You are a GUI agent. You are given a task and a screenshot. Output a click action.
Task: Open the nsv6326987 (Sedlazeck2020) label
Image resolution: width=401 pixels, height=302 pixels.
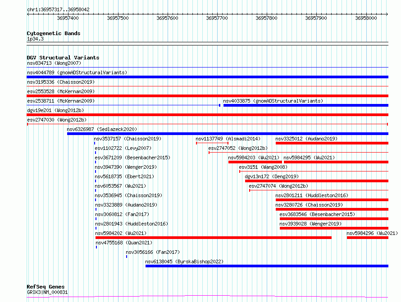coord(102,129)
